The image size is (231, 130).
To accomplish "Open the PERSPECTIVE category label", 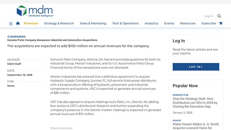I will tap(180, 95).
